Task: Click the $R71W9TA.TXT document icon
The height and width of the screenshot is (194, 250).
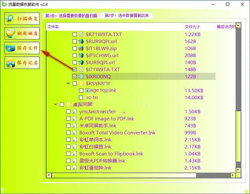Action: (81, 34)
